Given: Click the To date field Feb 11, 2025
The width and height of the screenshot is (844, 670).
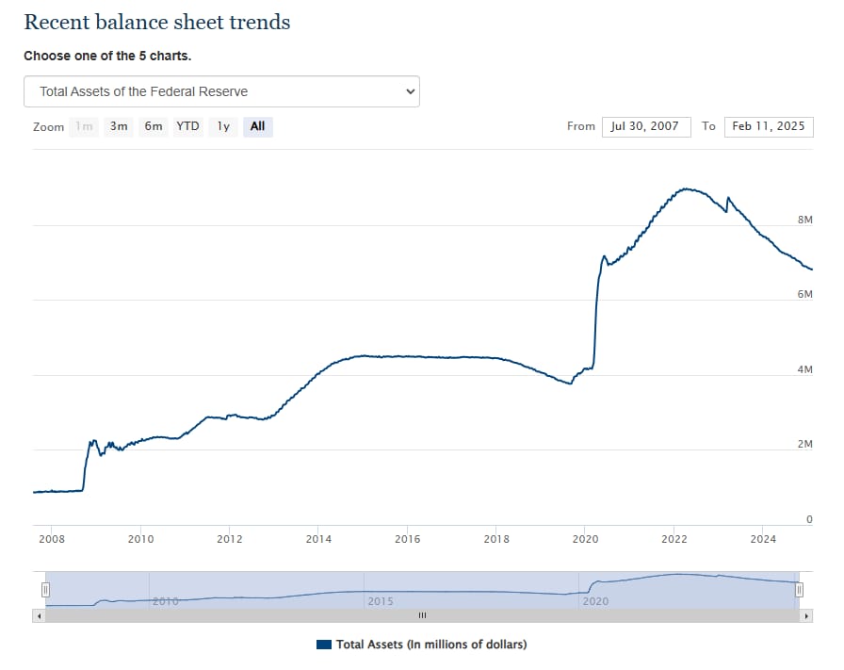Looking at the screenshot, I should pos(769,126).
